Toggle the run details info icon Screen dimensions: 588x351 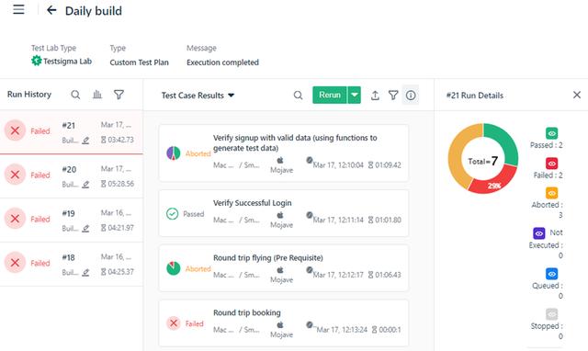[x=411, y=96]
